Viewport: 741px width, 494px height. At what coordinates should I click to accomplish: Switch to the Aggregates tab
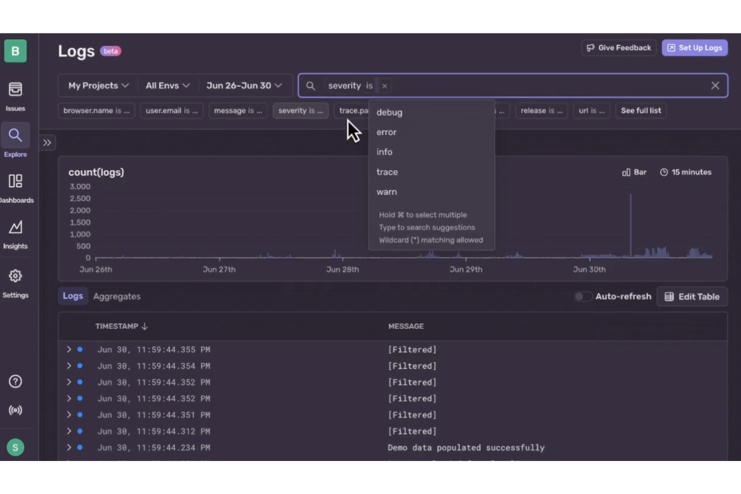[117, 296]
